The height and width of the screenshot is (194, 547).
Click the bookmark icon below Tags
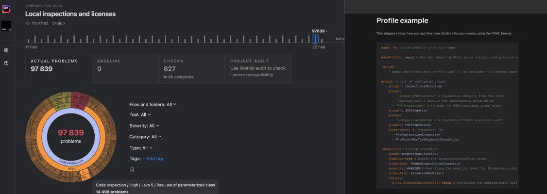click(132, 170)
